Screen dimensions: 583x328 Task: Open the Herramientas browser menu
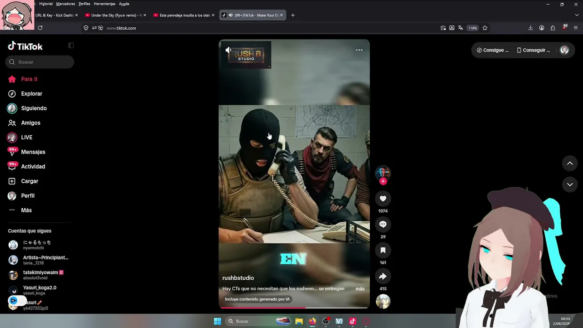[x=105, y=4]
